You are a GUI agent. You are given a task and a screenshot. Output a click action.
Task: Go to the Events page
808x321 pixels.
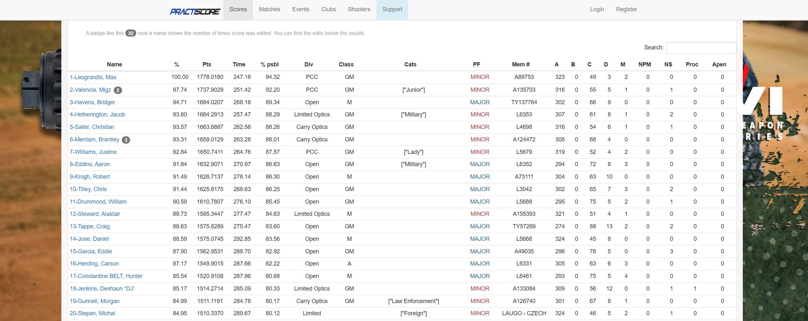pos(301,10)
